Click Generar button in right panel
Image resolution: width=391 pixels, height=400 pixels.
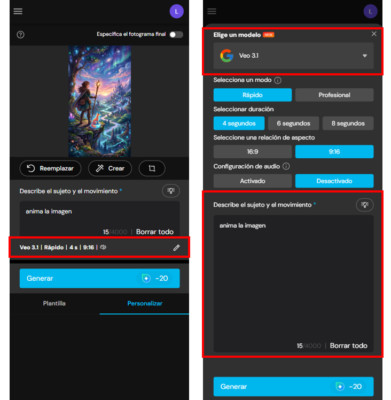point(293,387)
